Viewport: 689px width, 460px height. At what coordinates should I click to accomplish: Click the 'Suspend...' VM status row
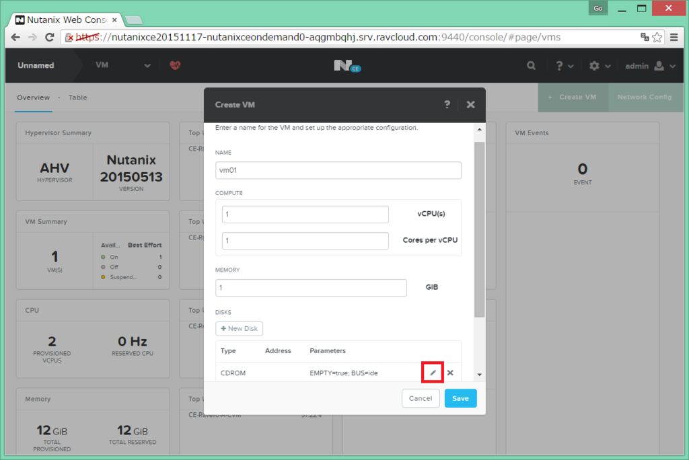pyautogui.click(x=131, y=277)
